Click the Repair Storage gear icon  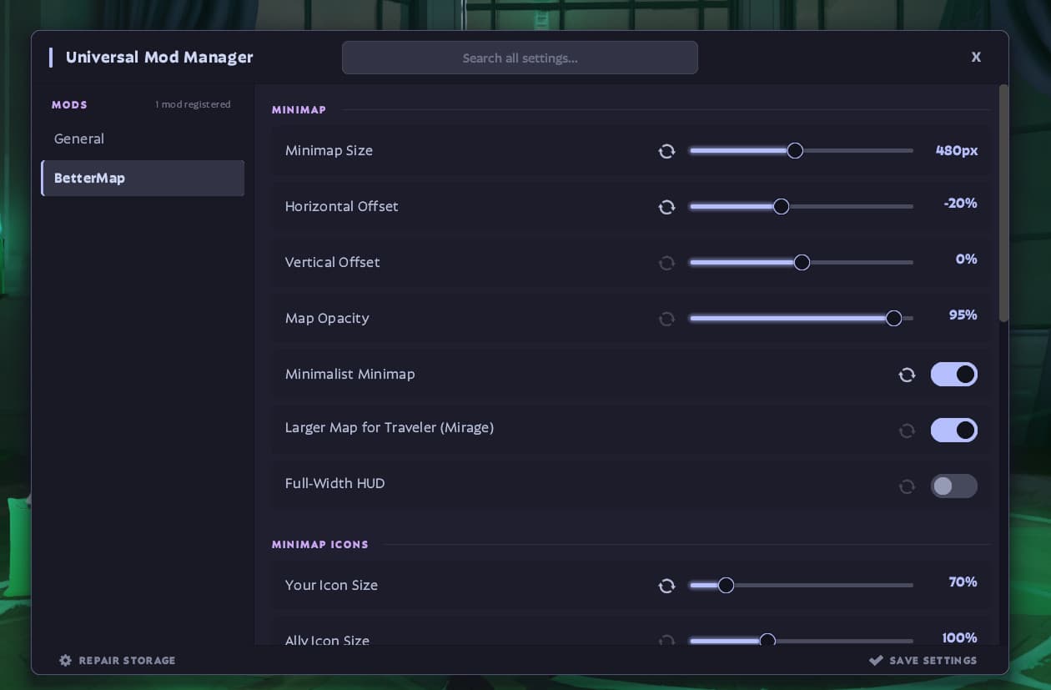[65, 660]
